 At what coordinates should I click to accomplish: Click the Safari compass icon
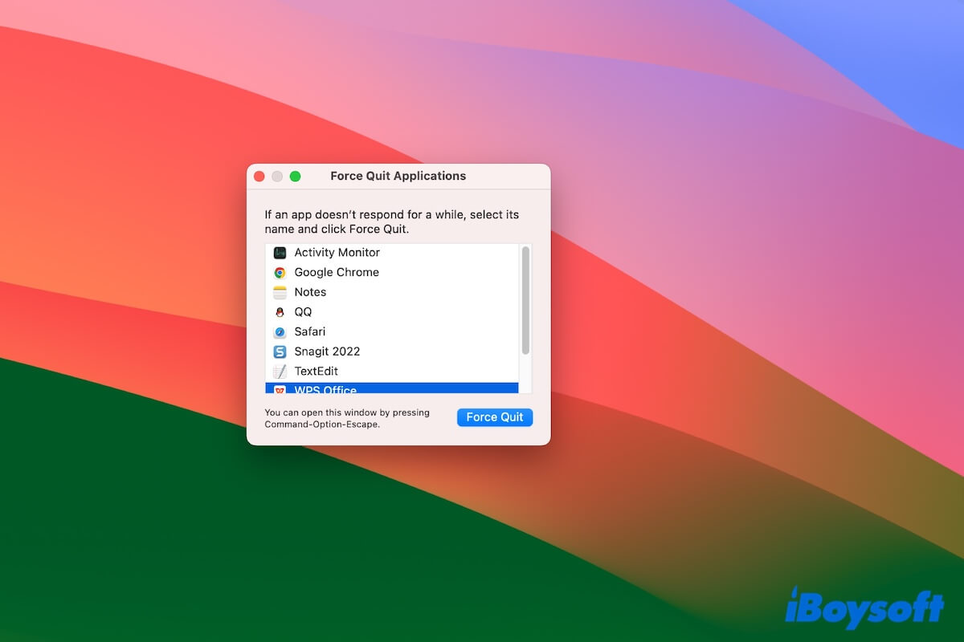tap(280, 331)
